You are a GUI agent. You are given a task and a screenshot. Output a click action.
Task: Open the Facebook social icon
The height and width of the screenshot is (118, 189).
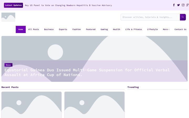click(174, 5)
